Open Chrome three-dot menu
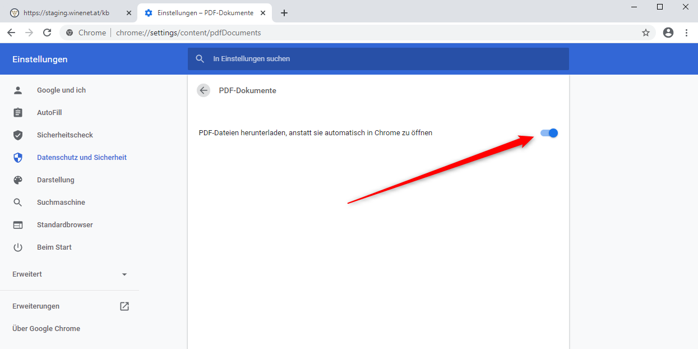The image size is (698, 349). pyautogui.click(x=686, y=33)
